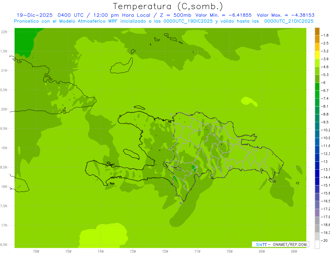Click the "-8.1" colorbar label
The width and height of the screenshot is (330, 255).
pyautogui.click(x=325, y=106)
